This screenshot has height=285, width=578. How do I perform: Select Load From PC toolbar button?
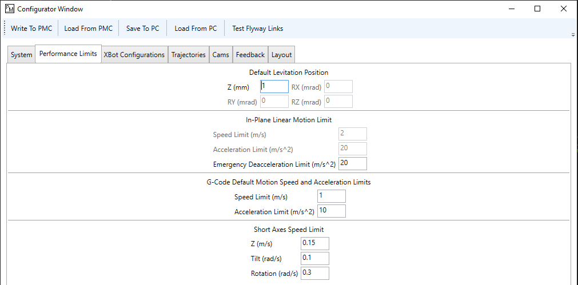[x=196, y=29]
